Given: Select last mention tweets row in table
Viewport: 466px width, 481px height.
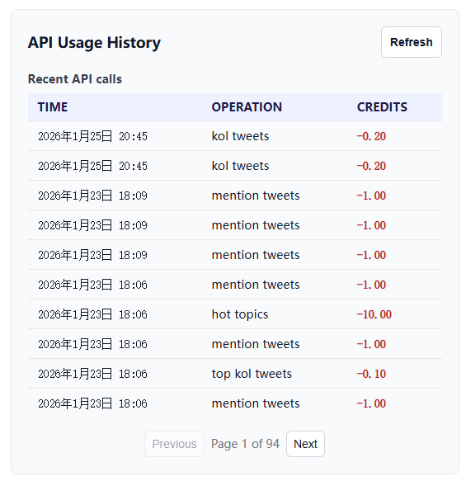Looking at the screenshot, I should [x=235, y=403].
